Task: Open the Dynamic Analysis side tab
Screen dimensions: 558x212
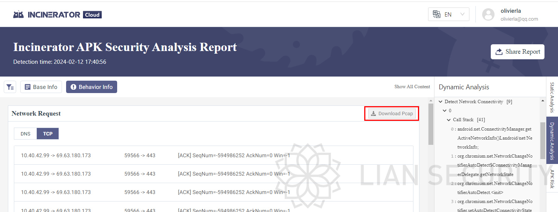Action: pos(552,141)
